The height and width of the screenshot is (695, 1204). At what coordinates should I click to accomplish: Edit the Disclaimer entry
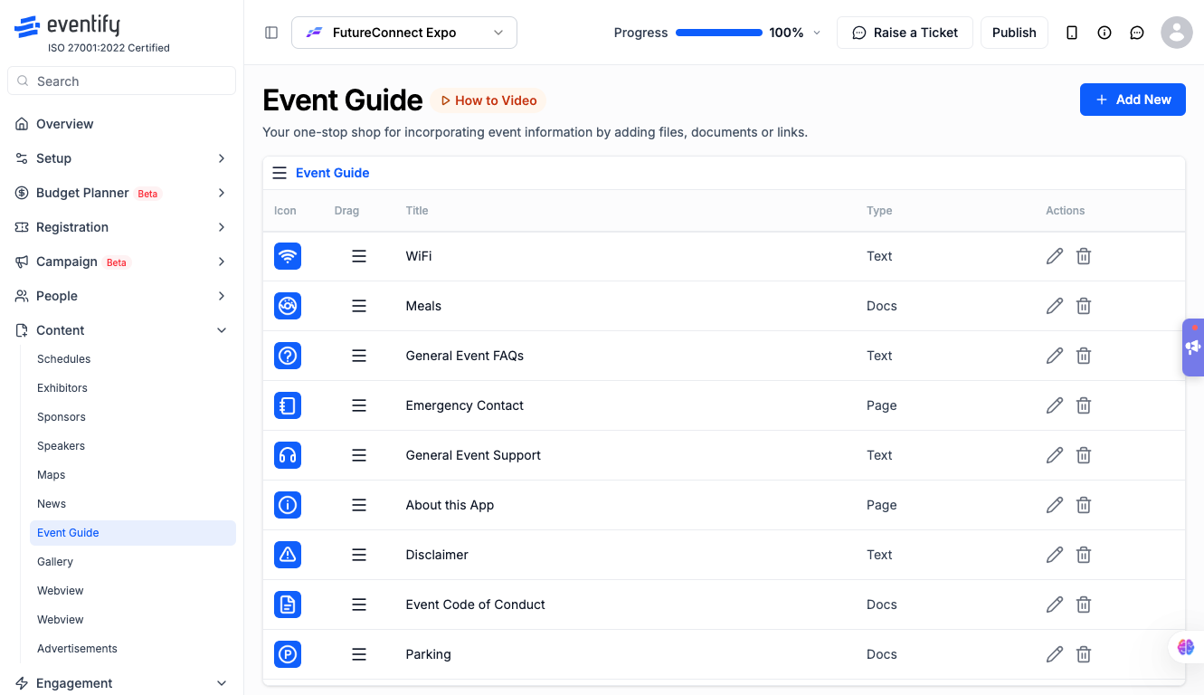pos(1054,555)
